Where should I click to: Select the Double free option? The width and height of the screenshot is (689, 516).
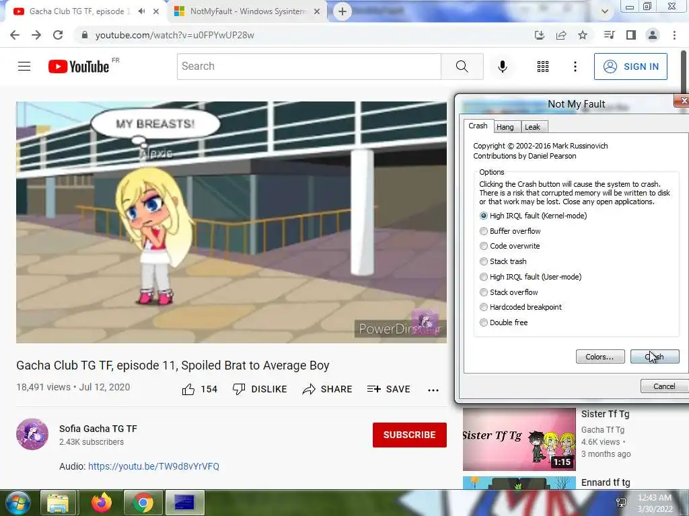[x=503, y=322]
